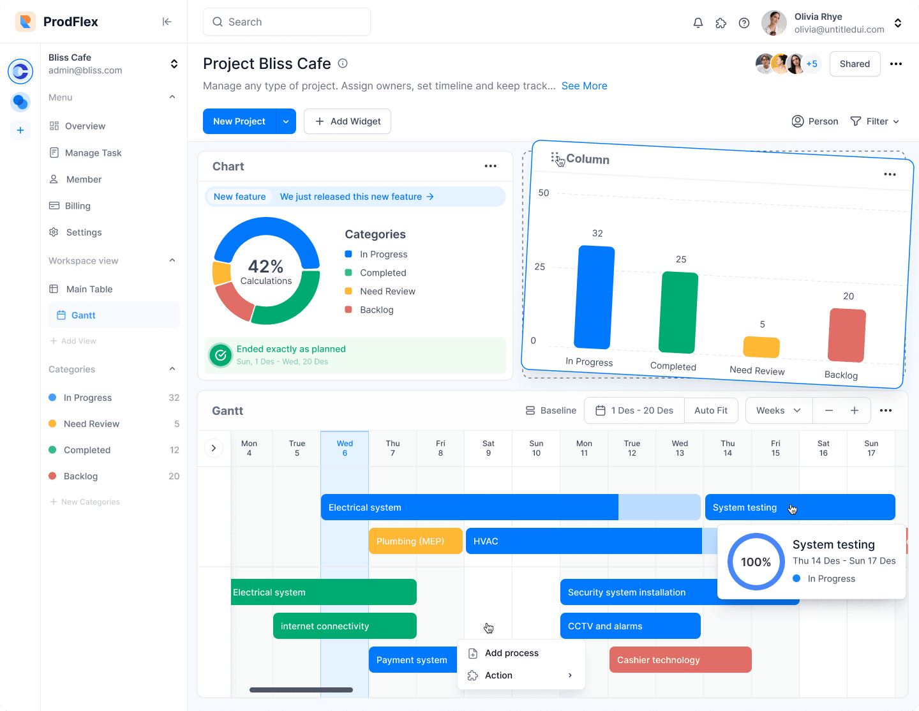Open the Filter dropdown
The height and width of the screenshot is (711, 919).
[875, 121]
